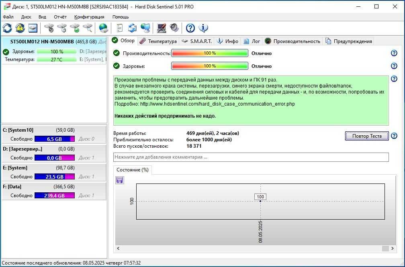The width and height of the screenshot is (405, 267).
Task: Click the 08.05.2025 date label under chart
Action: coord(260,232)
